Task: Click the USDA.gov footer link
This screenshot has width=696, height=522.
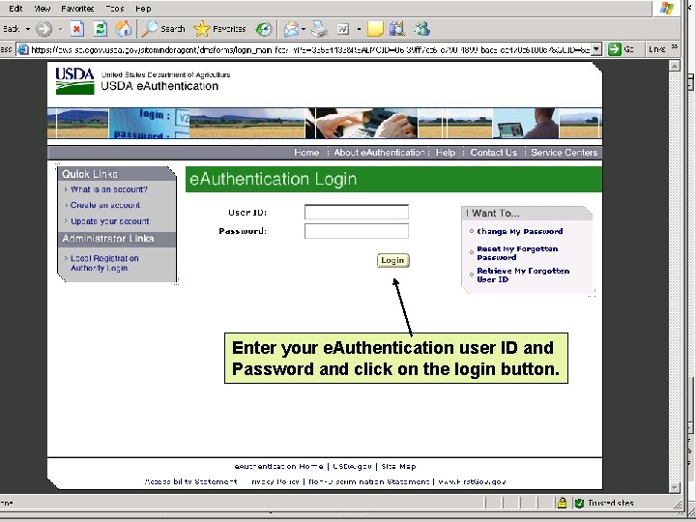Action: (x=352, y=467)
